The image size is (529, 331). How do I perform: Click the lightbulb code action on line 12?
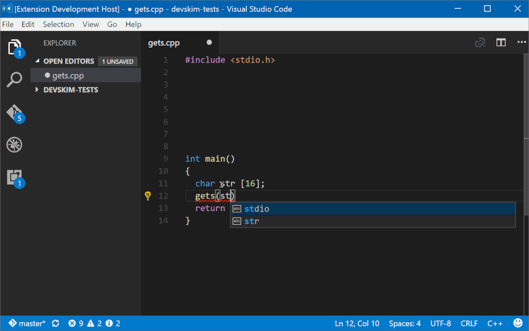[148, 195]
